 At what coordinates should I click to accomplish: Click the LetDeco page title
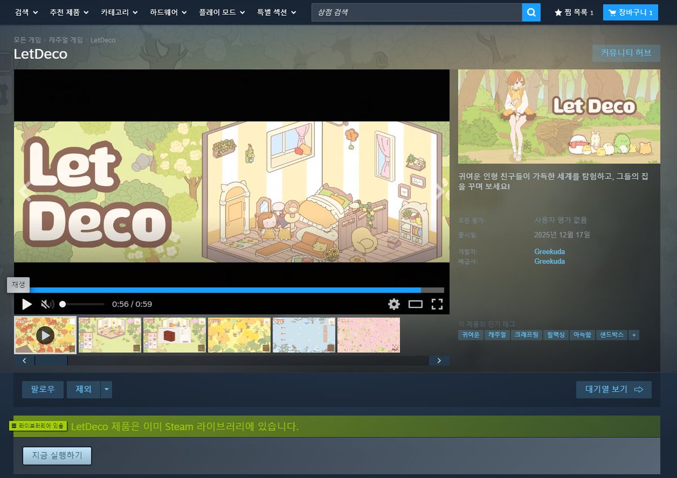pos(41,54)
